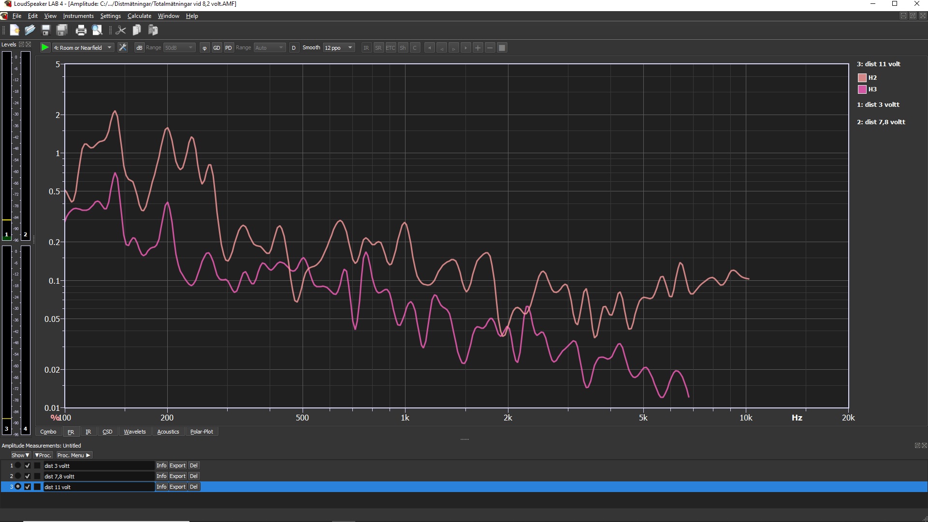Toggle the phase (φ) button
The image size is (928, 522).
(204, 47)
